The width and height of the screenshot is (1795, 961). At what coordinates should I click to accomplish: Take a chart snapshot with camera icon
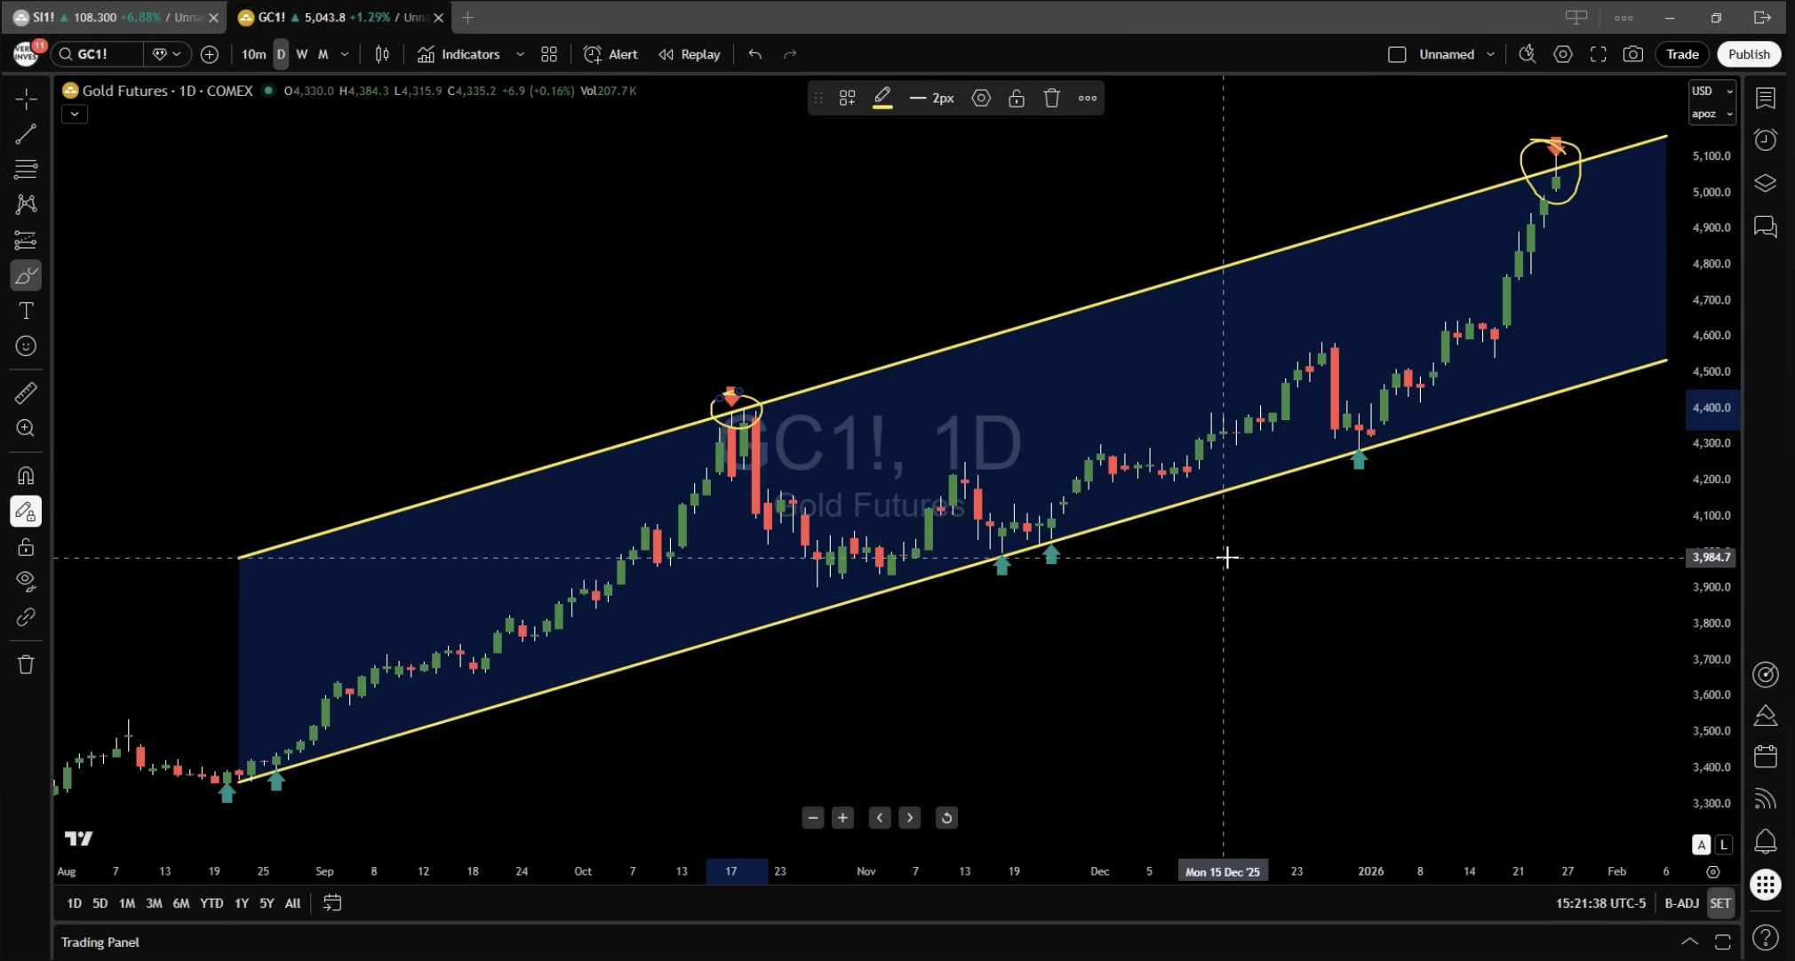pos(1632,54)
